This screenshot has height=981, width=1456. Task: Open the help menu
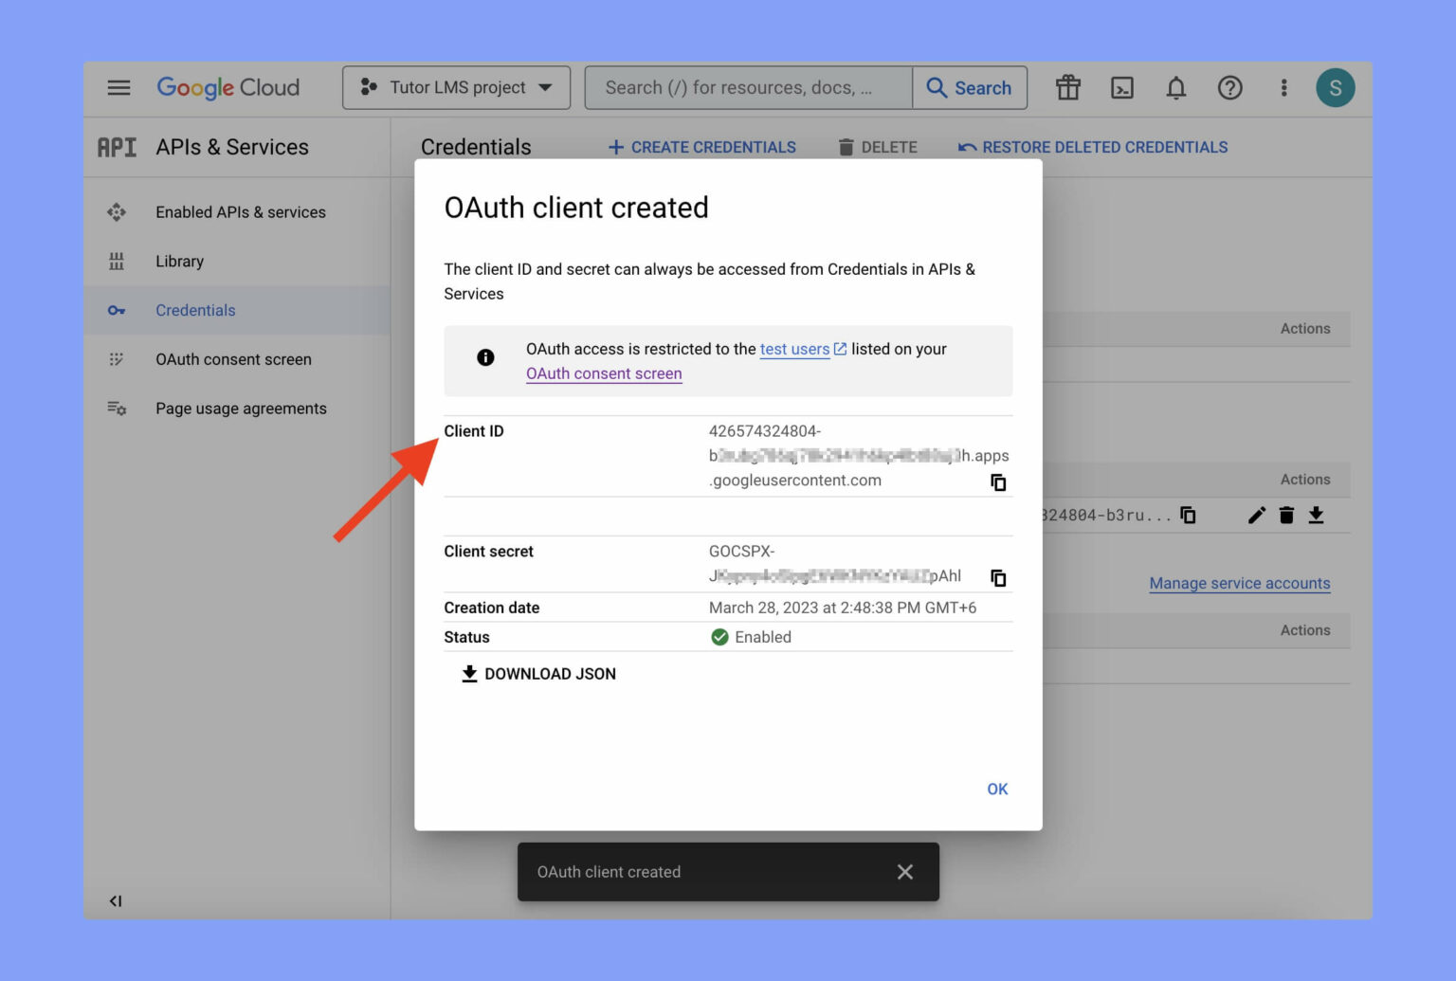[x=1229, y=87]
